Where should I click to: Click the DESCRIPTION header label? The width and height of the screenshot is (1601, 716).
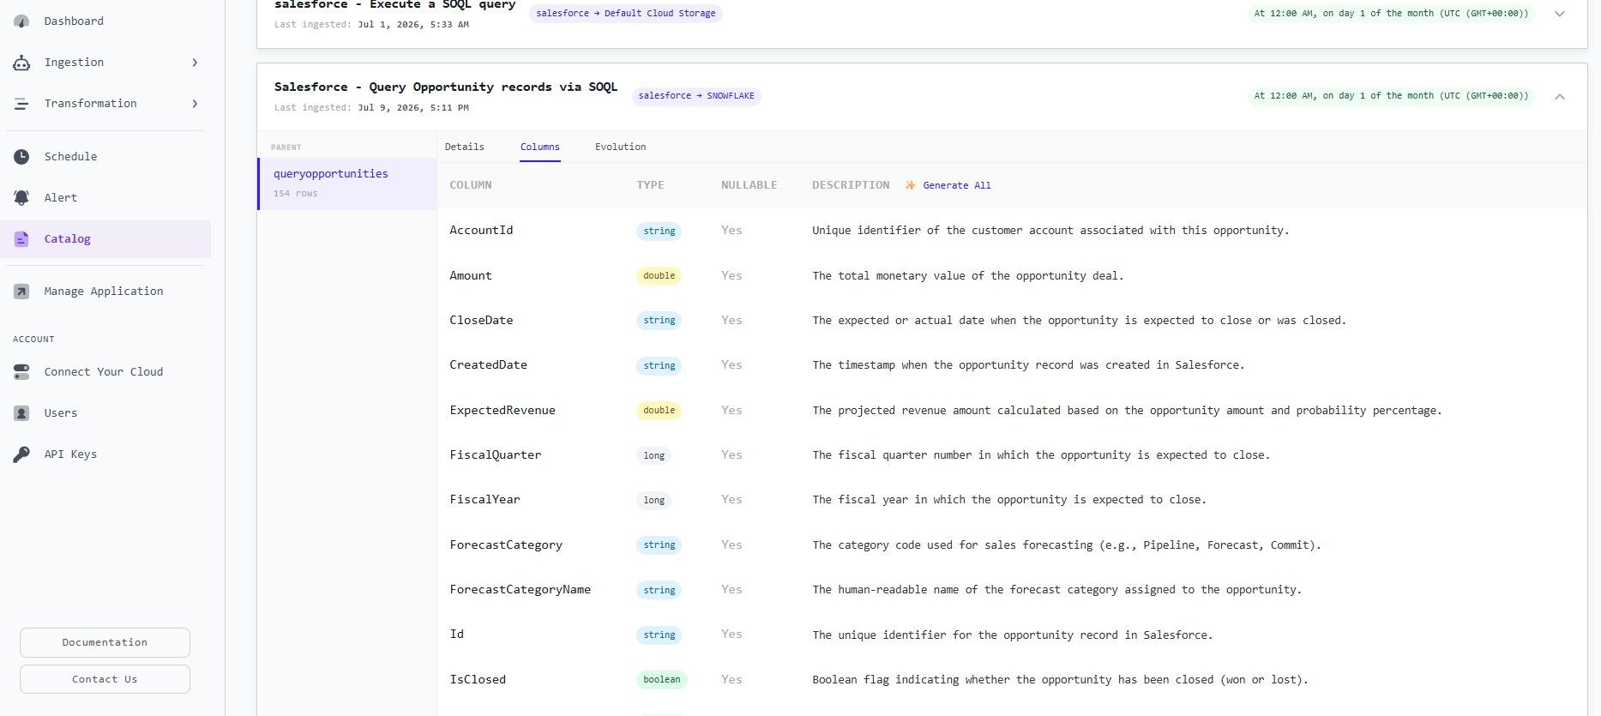coord(851,185)
